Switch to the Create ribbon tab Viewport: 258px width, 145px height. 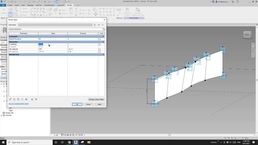pyautogui.click(x=10, y=5)
